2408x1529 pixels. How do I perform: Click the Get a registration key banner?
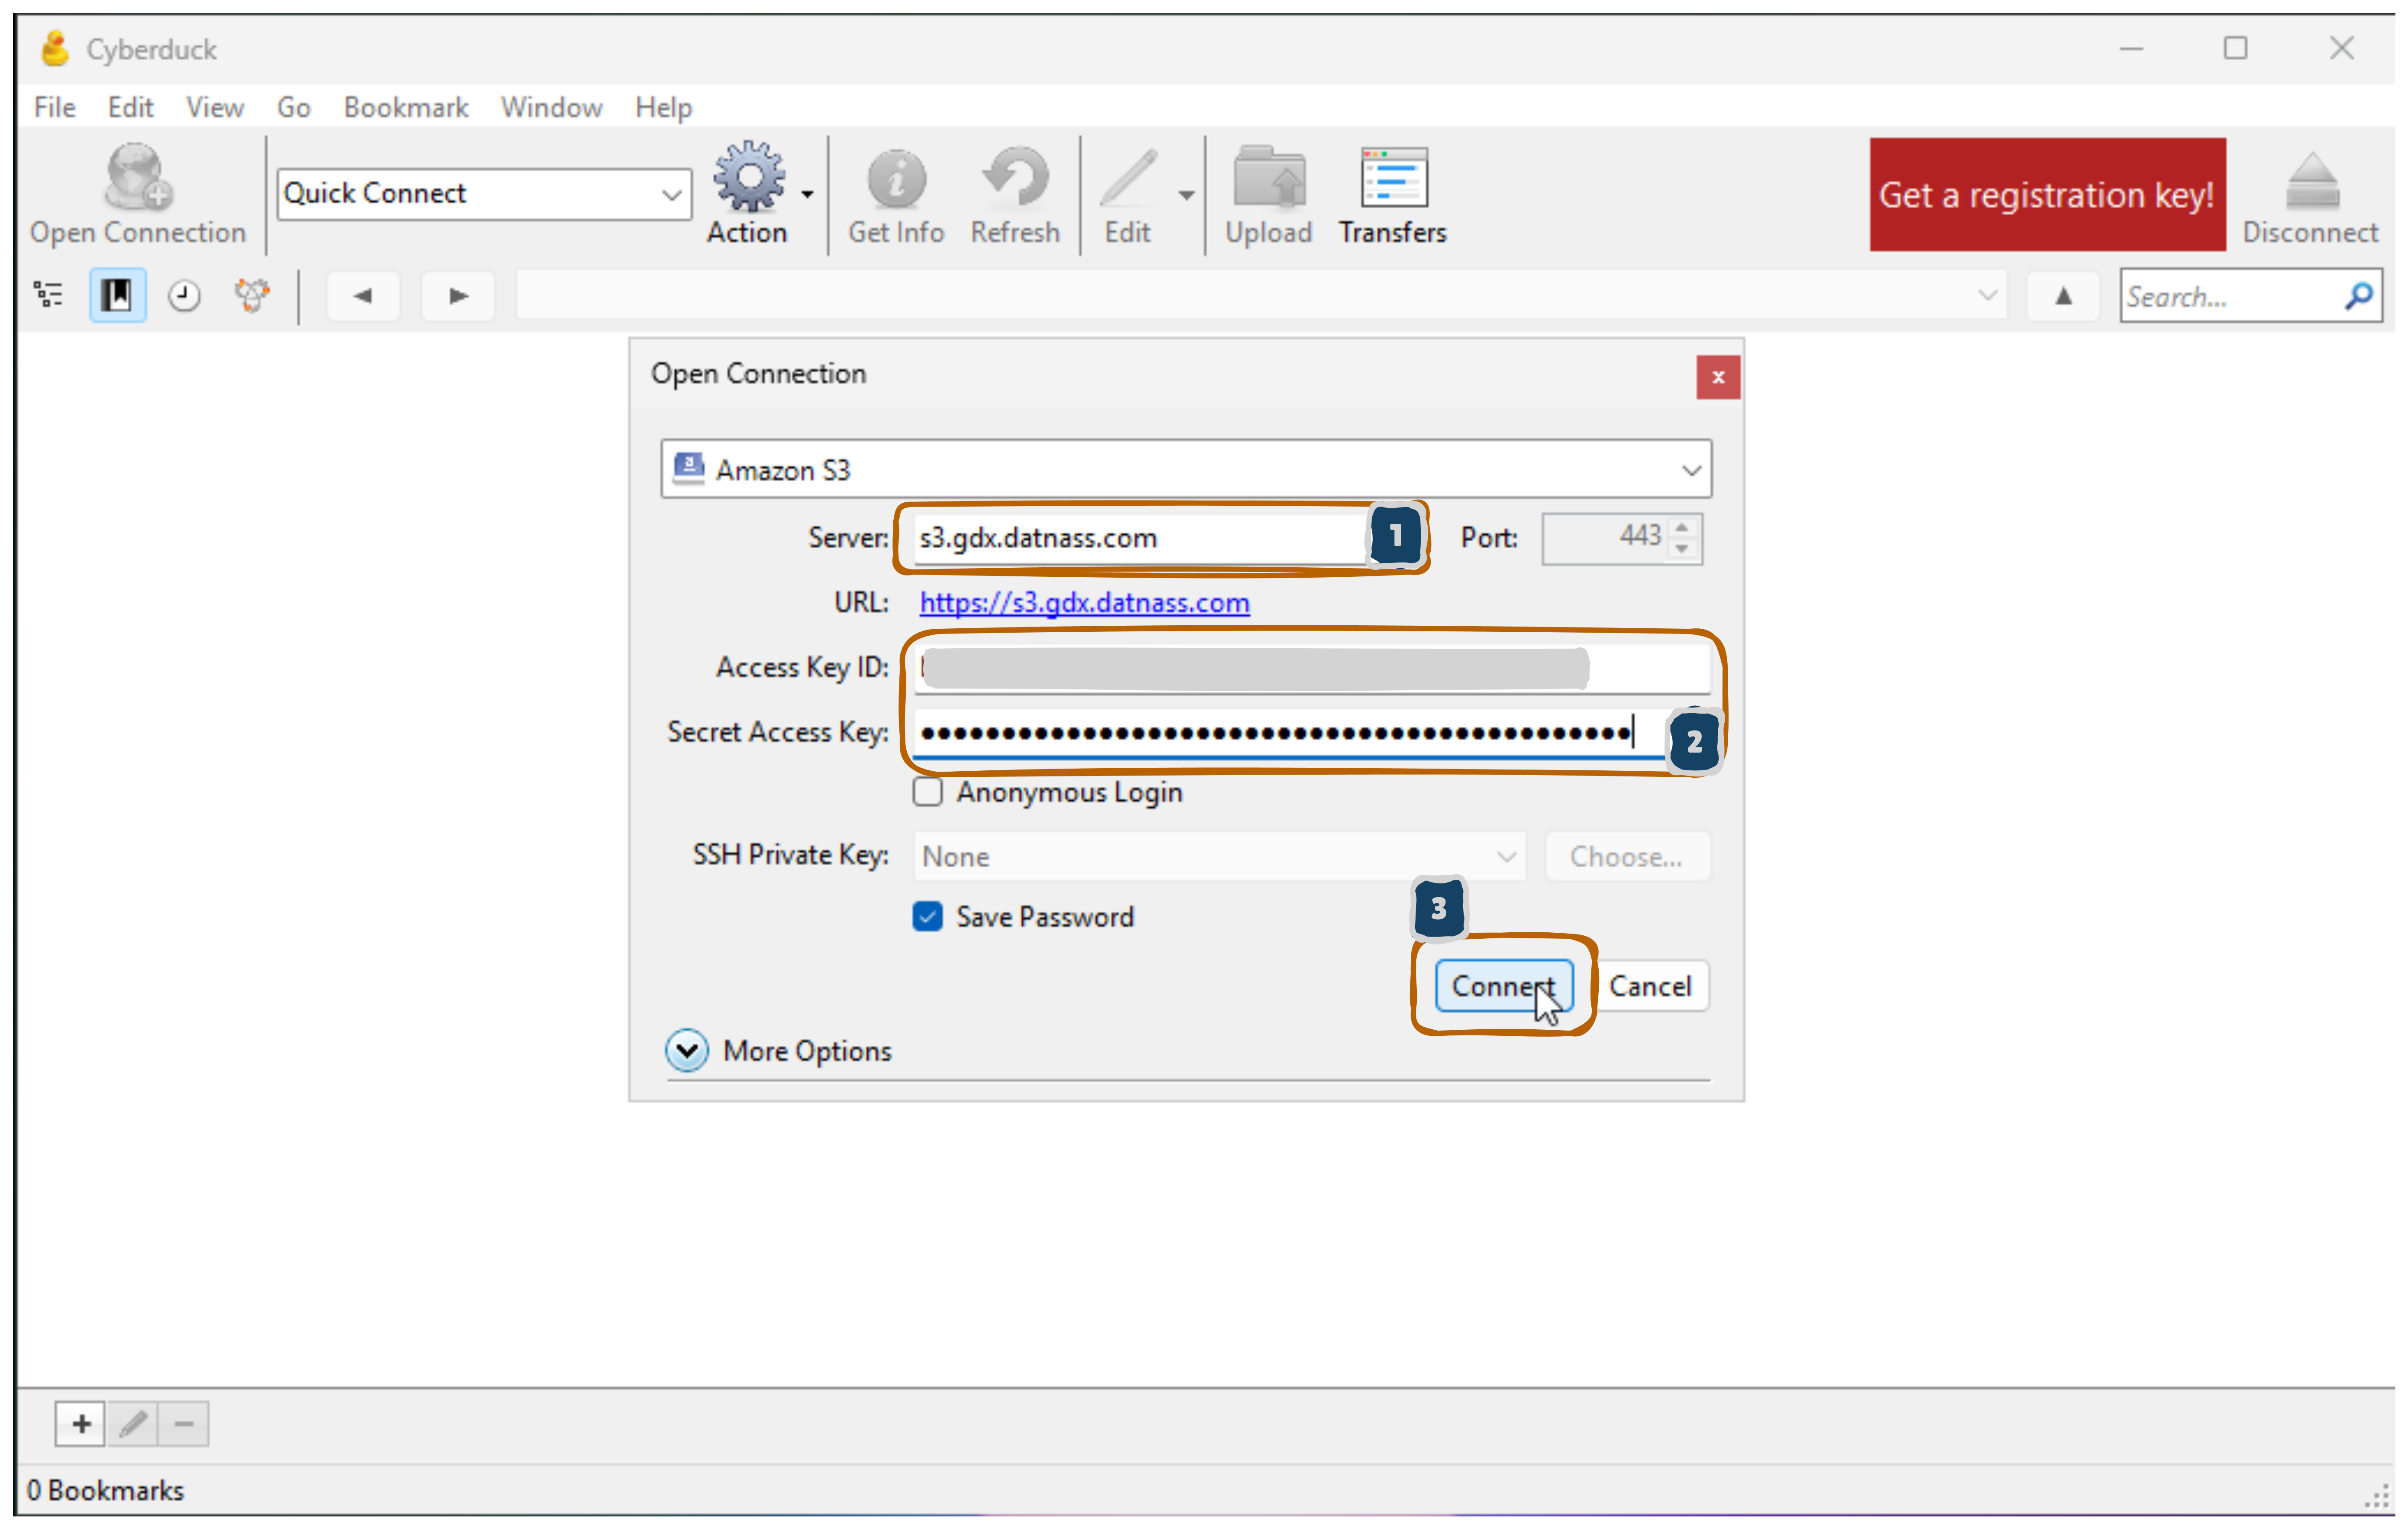pos(2046,195)
